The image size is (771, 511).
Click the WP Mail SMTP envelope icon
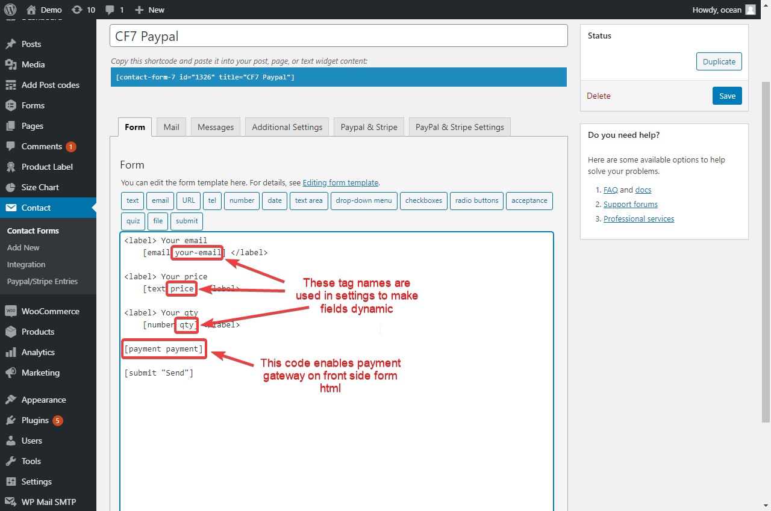click(10, 502)
